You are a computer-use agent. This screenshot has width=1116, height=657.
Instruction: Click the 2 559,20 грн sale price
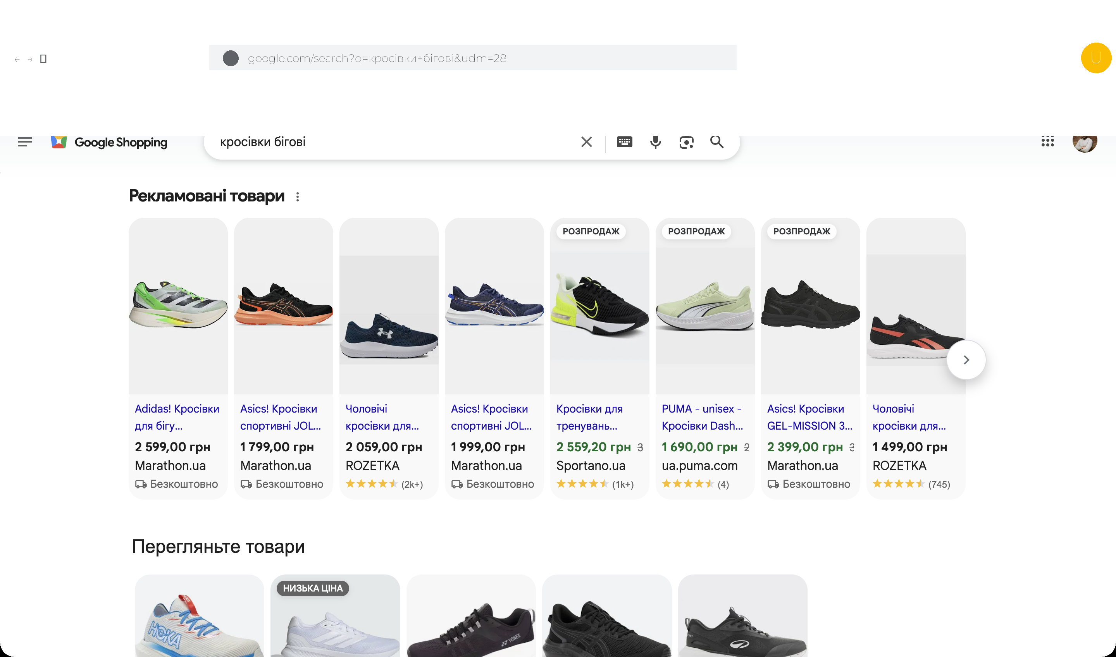pyautogui.click(x=593, y=447)
